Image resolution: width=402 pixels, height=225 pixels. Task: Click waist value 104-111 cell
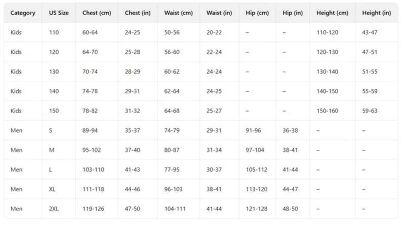tap(175, 209)
